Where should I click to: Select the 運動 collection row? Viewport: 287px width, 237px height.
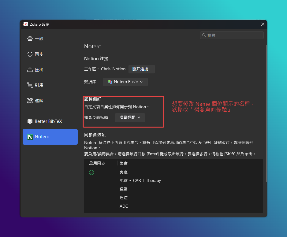tap(173, 189)
